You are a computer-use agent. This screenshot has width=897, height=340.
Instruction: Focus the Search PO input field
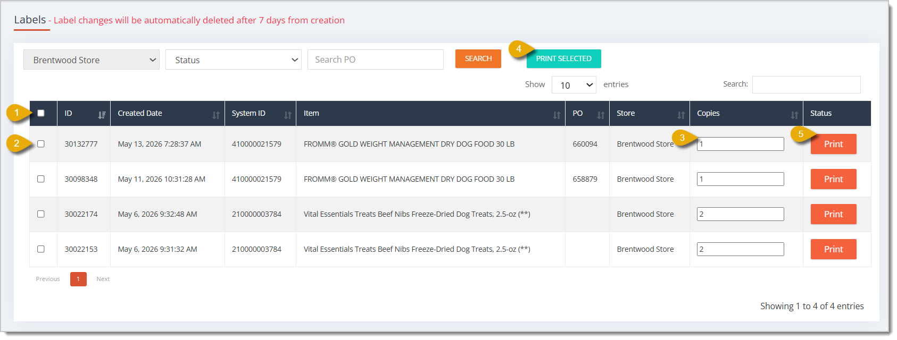(x=376, y=59)
